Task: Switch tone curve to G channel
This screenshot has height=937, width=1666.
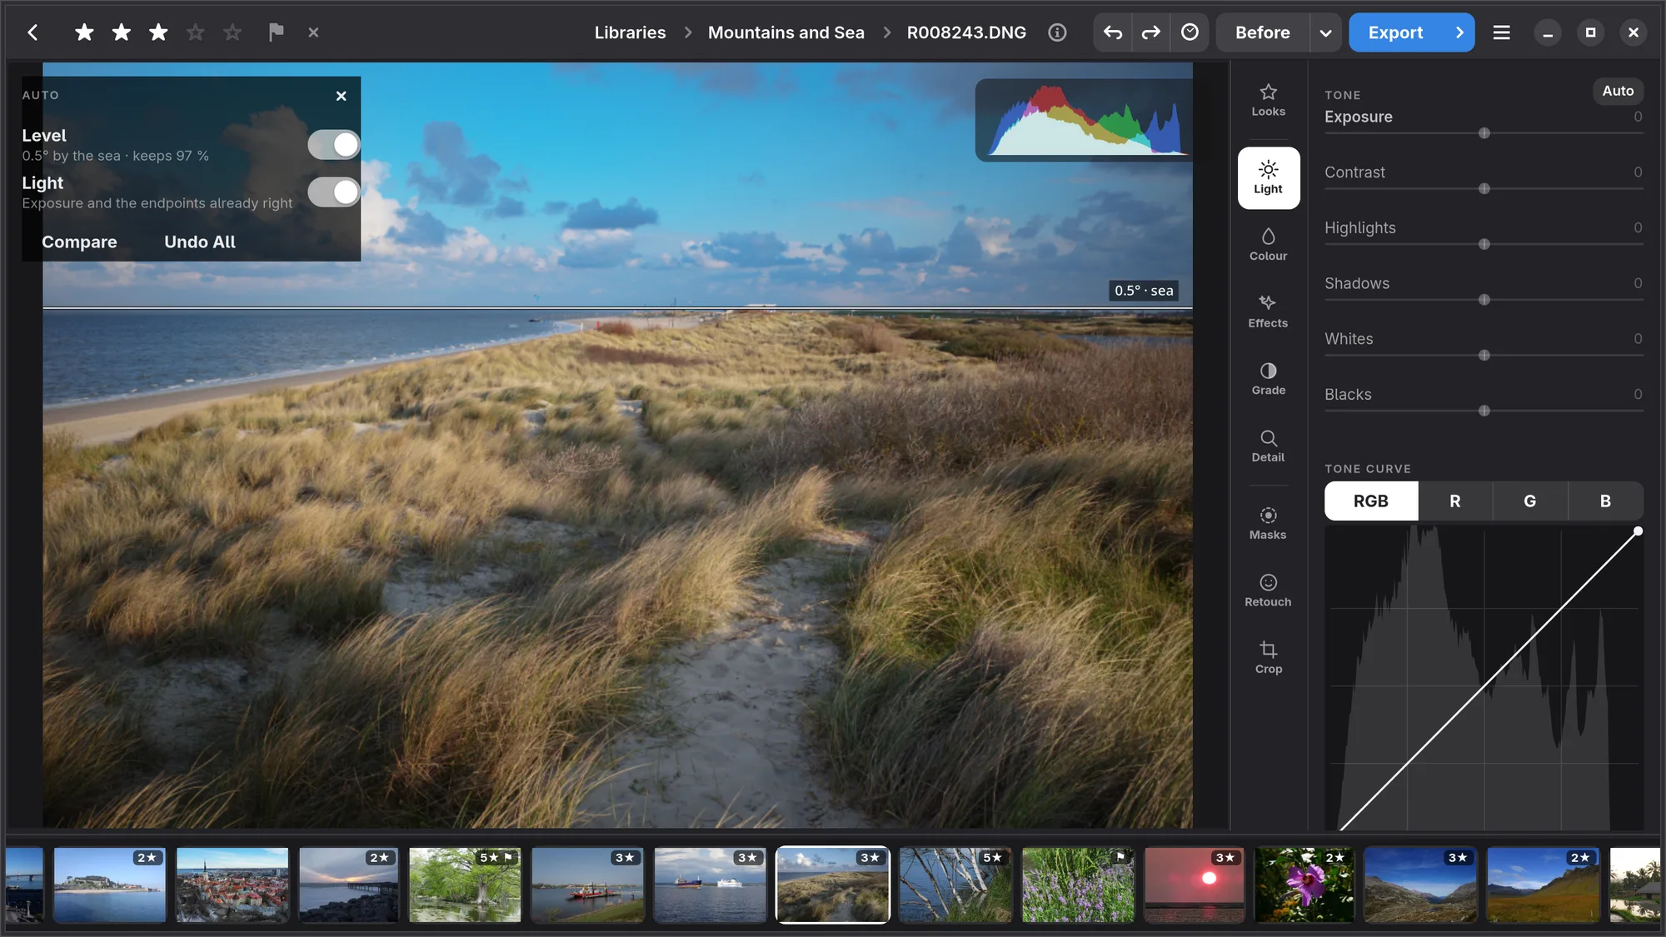Action: click(x=1530, y=501)
